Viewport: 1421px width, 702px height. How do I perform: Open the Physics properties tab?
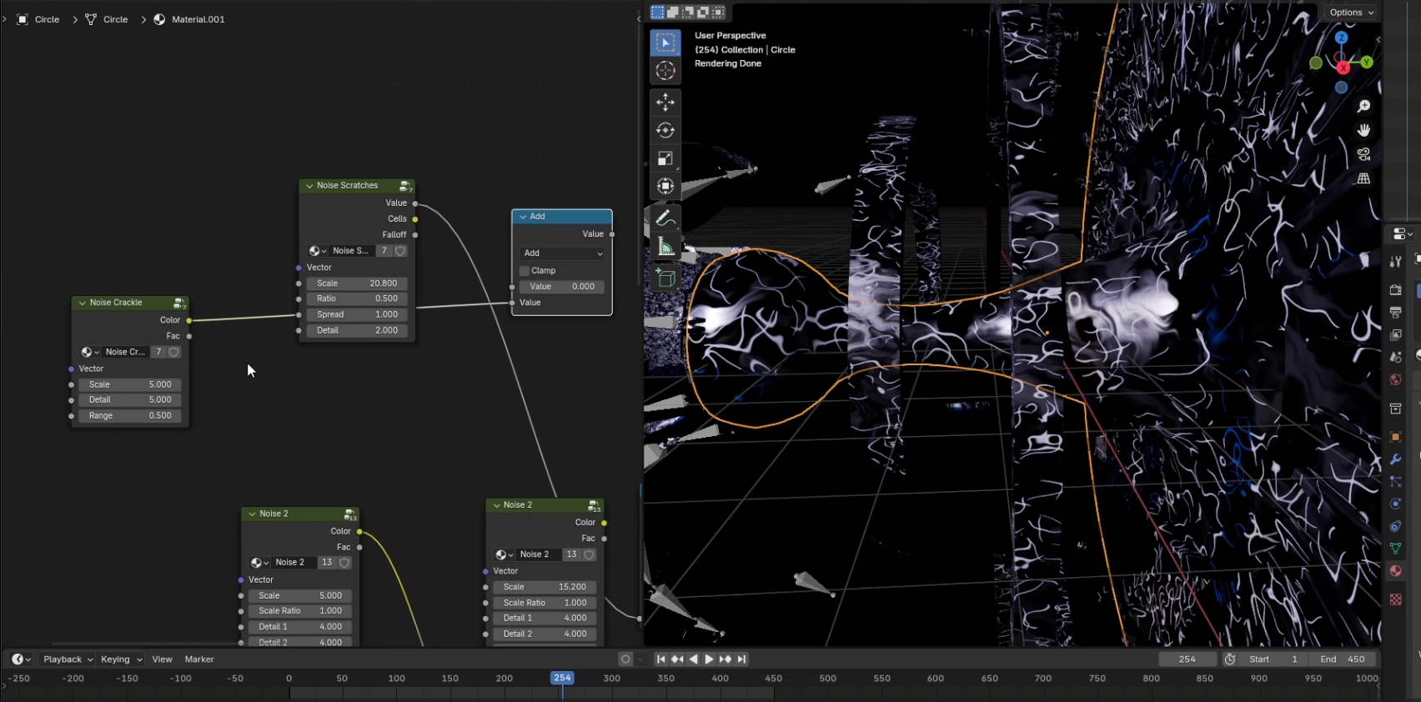(x=1395, y=504)
